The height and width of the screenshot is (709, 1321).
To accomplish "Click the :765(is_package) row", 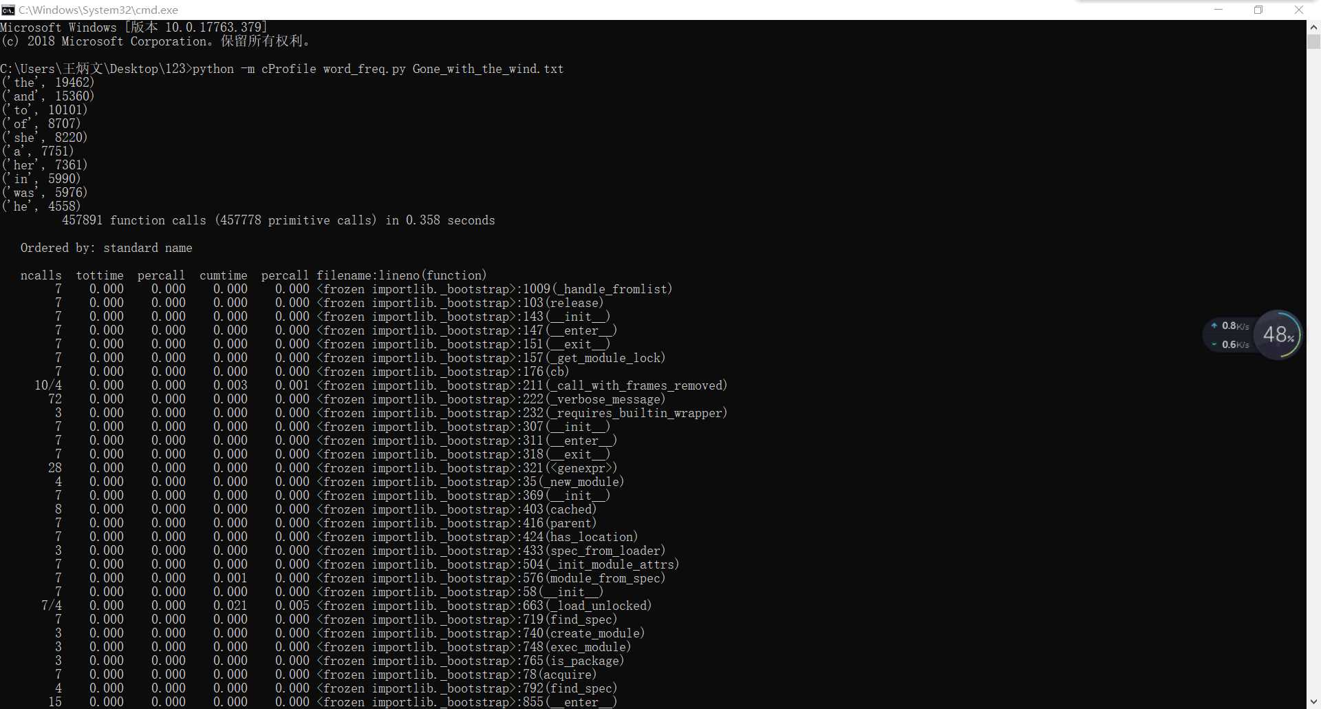I will (x=340, y=661).
